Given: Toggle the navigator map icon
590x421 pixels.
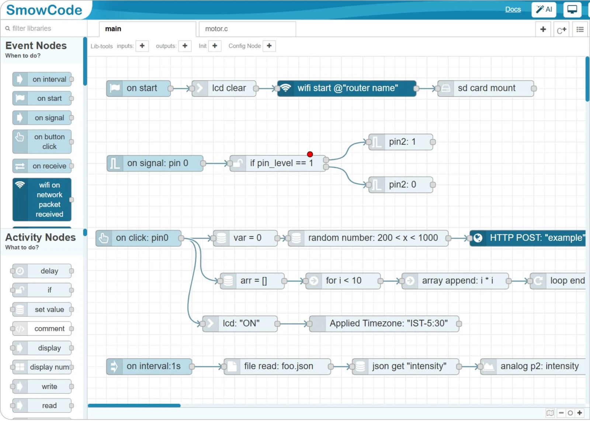Looking at the screenshot, I should 550,413.
